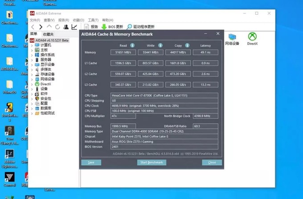
Task: Expand the 计算机 tree node
Action: 32,46
